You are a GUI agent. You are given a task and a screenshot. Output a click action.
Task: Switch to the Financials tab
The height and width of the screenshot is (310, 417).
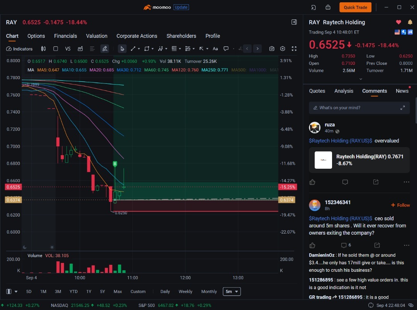pyautogui.click(x=65, y=36)
